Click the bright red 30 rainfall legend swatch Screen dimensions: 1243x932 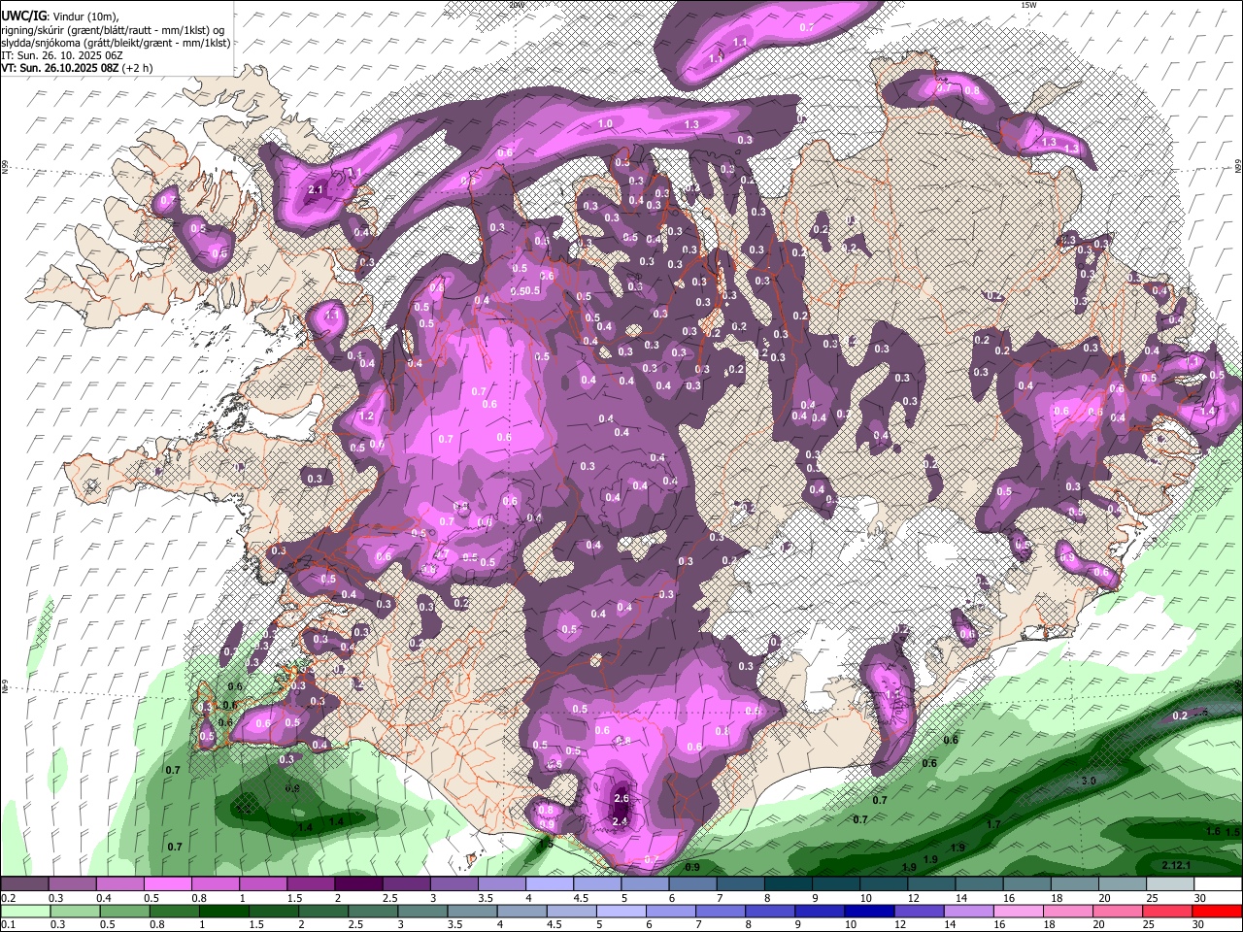[1218, 912]
